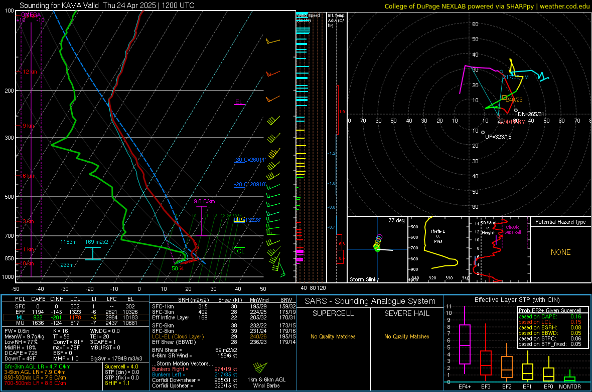
Task: Click the MU parcel row label
Action: coord(20,322)
